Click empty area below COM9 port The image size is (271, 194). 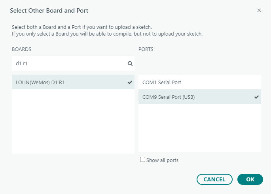click(199, 128)
